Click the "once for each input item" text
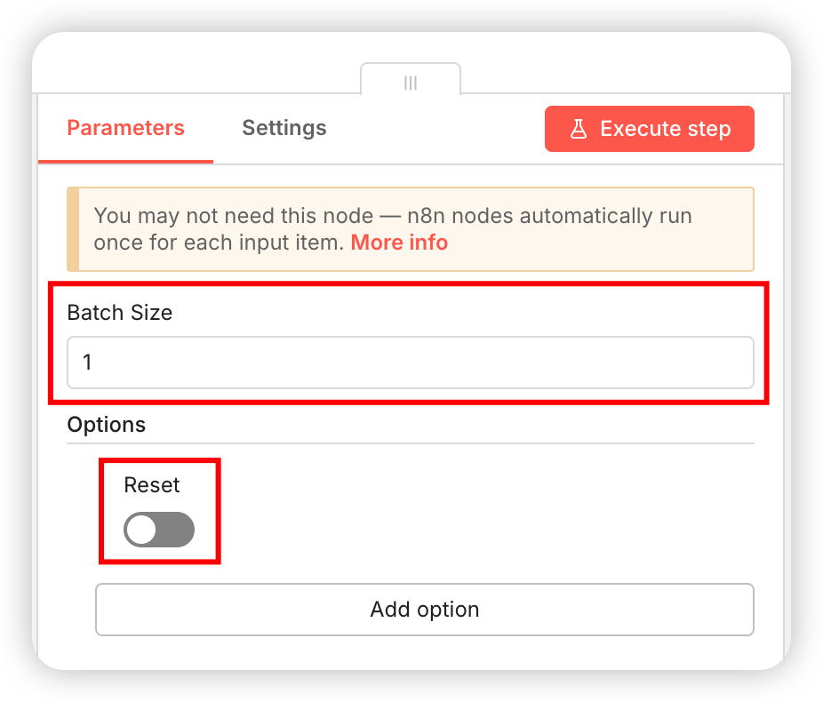The image size is (823, 702). (218, 243)
